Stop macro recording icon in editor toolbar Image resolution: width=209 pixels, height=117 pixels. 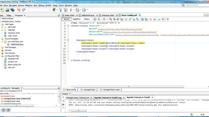pyautogui.click(x=154, y=19)
